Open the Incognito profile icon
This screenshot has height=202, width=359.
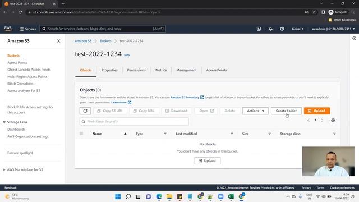tap(338, 12)
